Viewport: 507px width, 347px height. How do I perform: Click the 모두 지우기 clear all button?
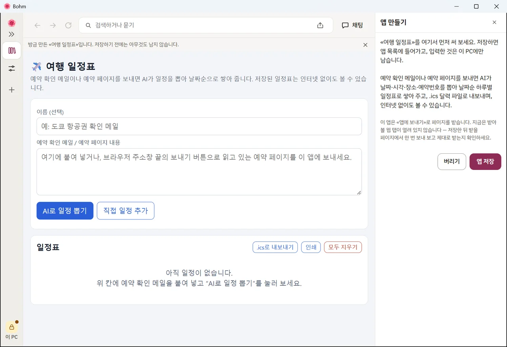[343, 247]
